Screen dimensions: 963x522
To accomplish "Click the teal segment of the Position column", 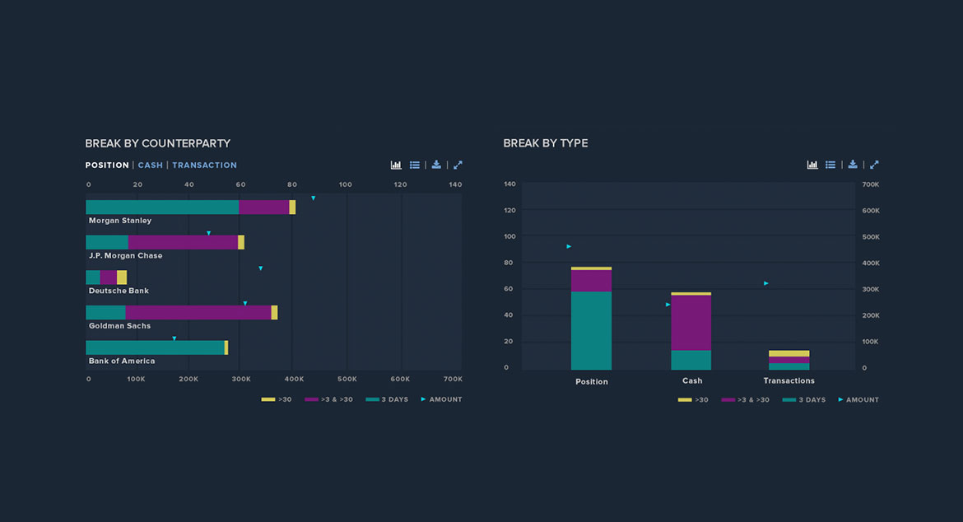I will (x=591, y=329).
